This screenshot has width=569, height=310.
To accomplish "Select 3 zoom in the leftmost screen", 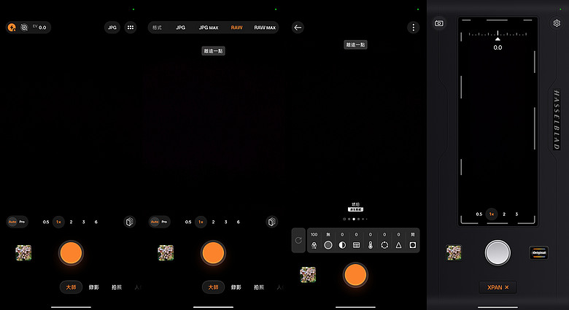I will coord(83,222).
